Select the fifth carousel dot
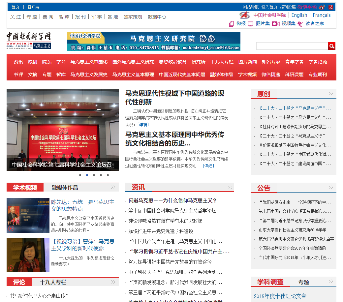 (108, 175)
